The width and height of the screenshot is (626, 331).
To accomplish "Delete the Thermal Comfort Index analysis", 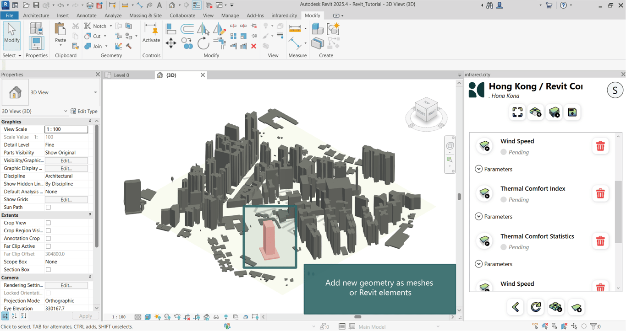I will tap(600, 194).
